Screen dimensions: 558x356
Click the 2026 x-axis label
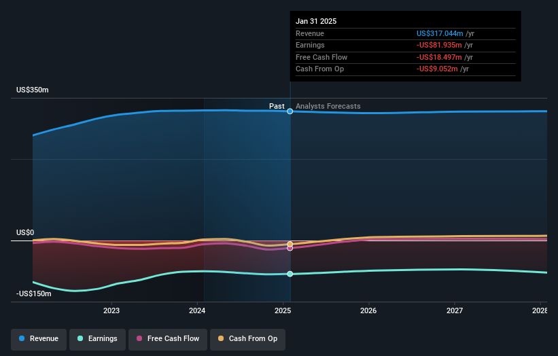(x=368, y=310)
